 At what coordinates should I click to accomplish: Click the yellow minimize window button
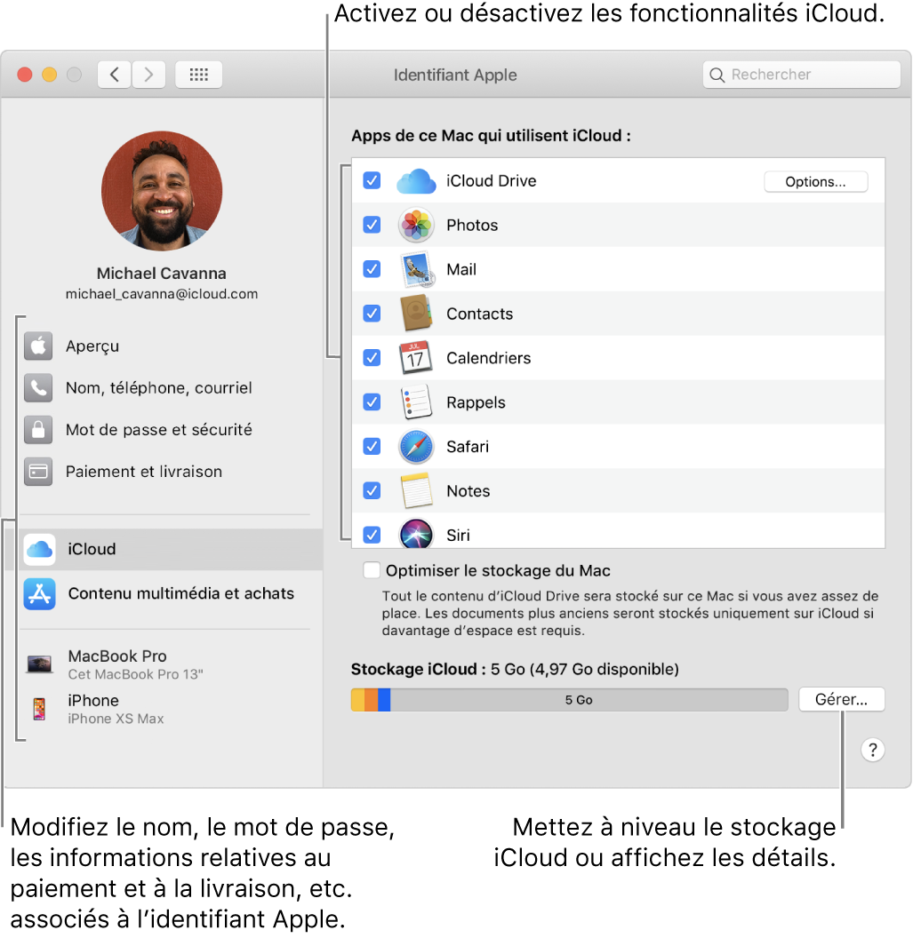[49, 75]
